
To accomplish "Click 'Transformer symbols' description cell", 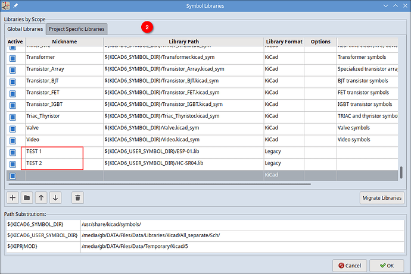I will pyautogui.click(x=368, y=58).
